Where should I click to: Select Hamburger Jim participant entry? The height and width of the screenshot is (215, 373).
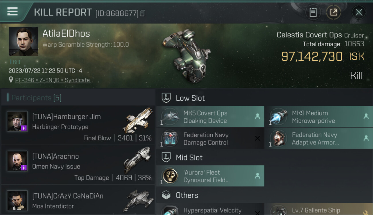[x=78, y=125]
